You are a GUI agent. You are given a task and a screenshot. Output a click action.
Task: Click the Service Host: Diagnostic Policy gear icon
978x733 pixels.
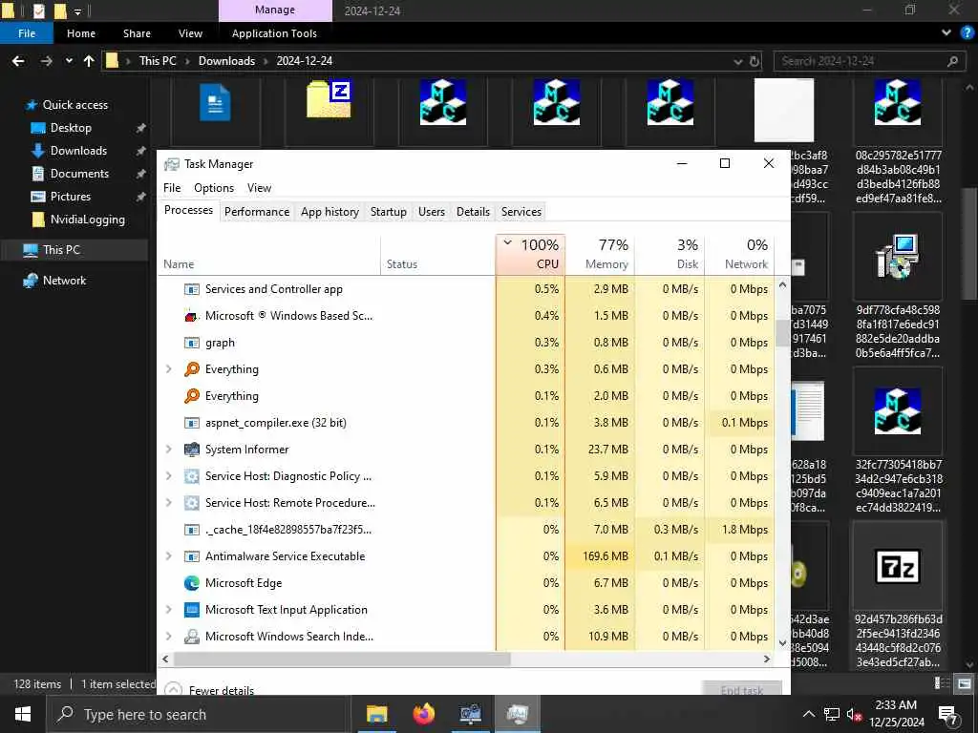tap(191, 476)
